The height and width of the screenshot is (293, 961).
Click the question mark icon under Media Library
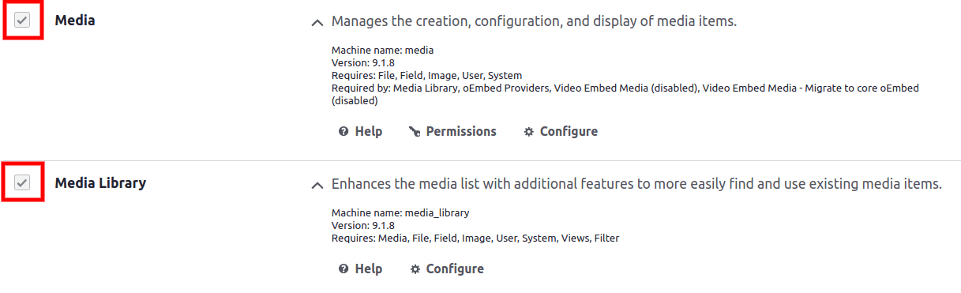343,269
